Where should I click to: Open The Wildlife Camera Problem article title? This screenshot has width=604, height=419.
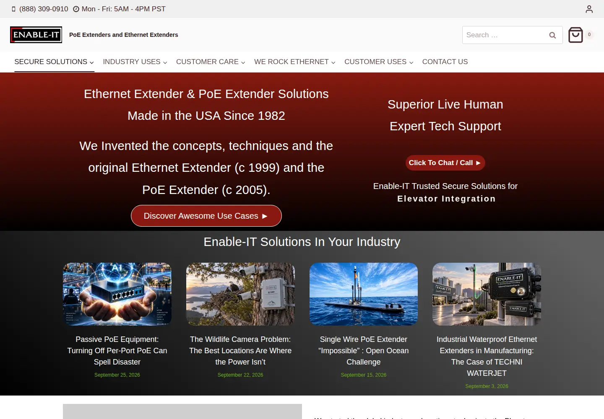tap(240, 351)
